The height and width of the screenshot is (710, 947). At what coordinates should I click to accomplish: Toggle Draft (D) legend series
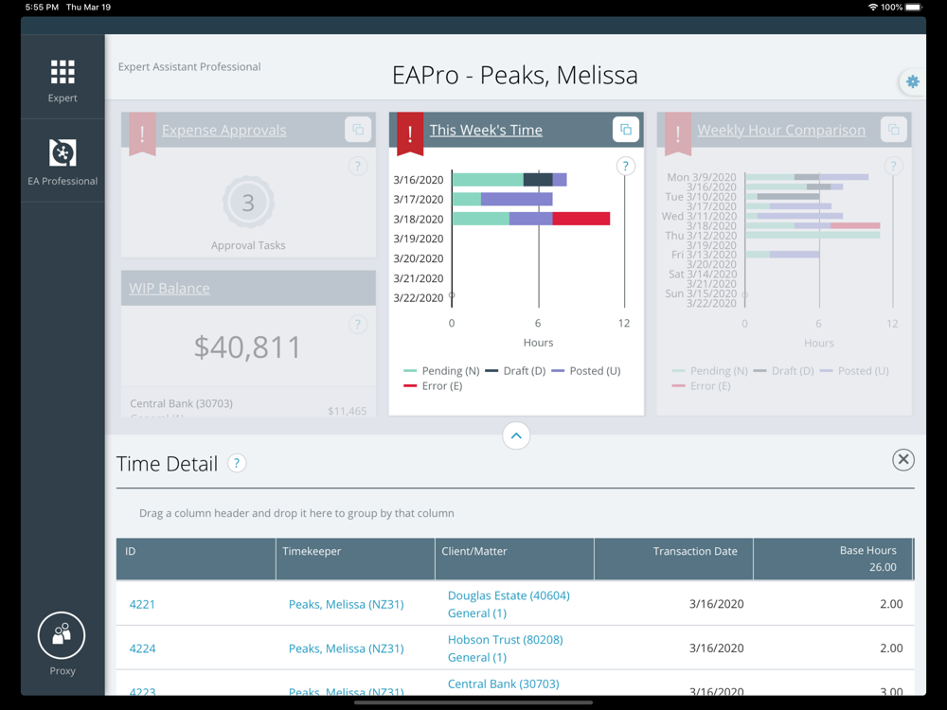click(x=516, y=371)
